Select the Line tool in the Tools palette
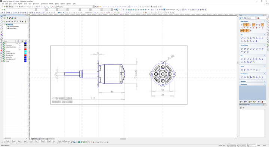 click(x=242, y=38)
